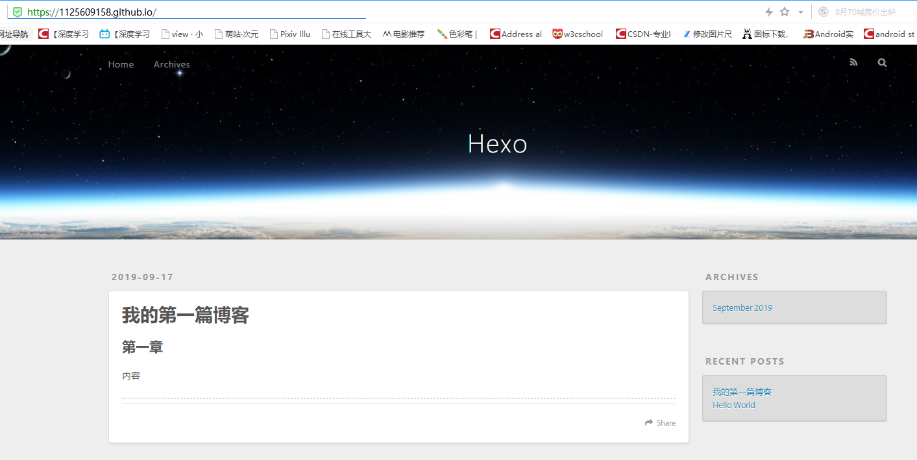The height and width of the screenshot is (460, 917).
Task: Open the 电影推荐 bookmark
Action: (x=403, y=34)
